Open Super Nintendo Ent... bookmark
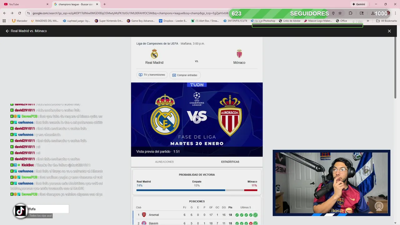 (109, 21)
